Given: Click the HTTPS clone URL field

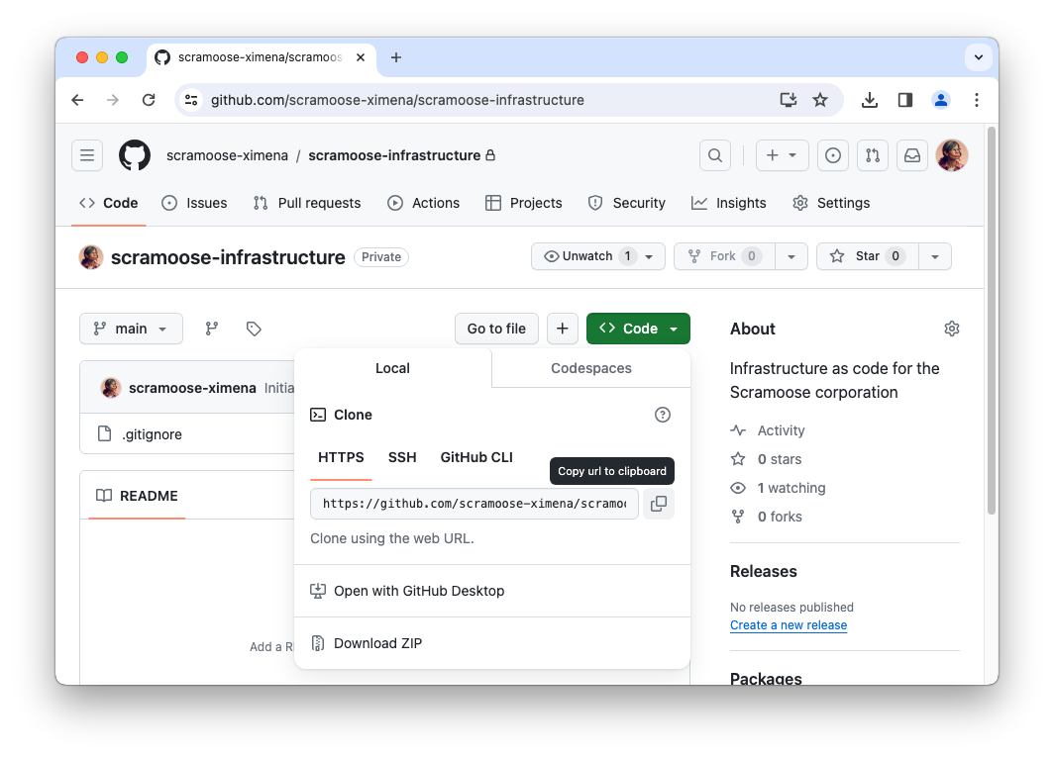Looking at the screenshot, I should [474, 504].
